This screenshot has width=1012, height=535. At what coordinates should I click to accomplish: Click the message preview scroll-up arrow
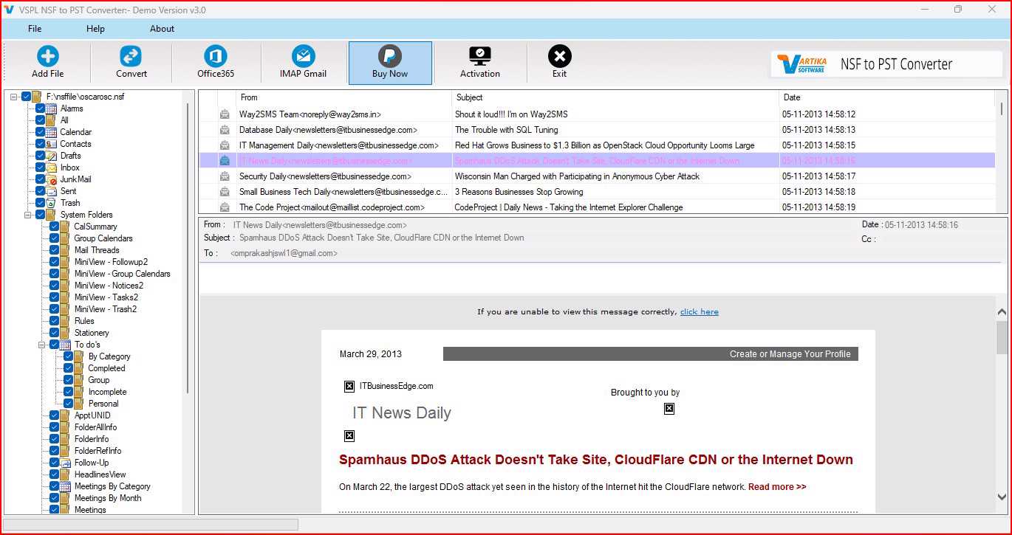click(1002, 311)
